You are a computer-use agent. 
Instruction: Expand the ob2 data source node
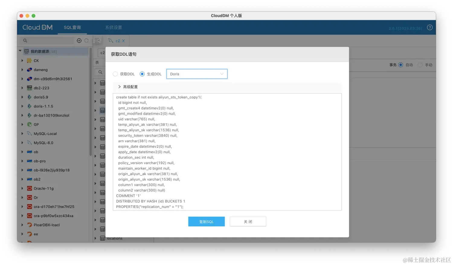pos(22,179)
